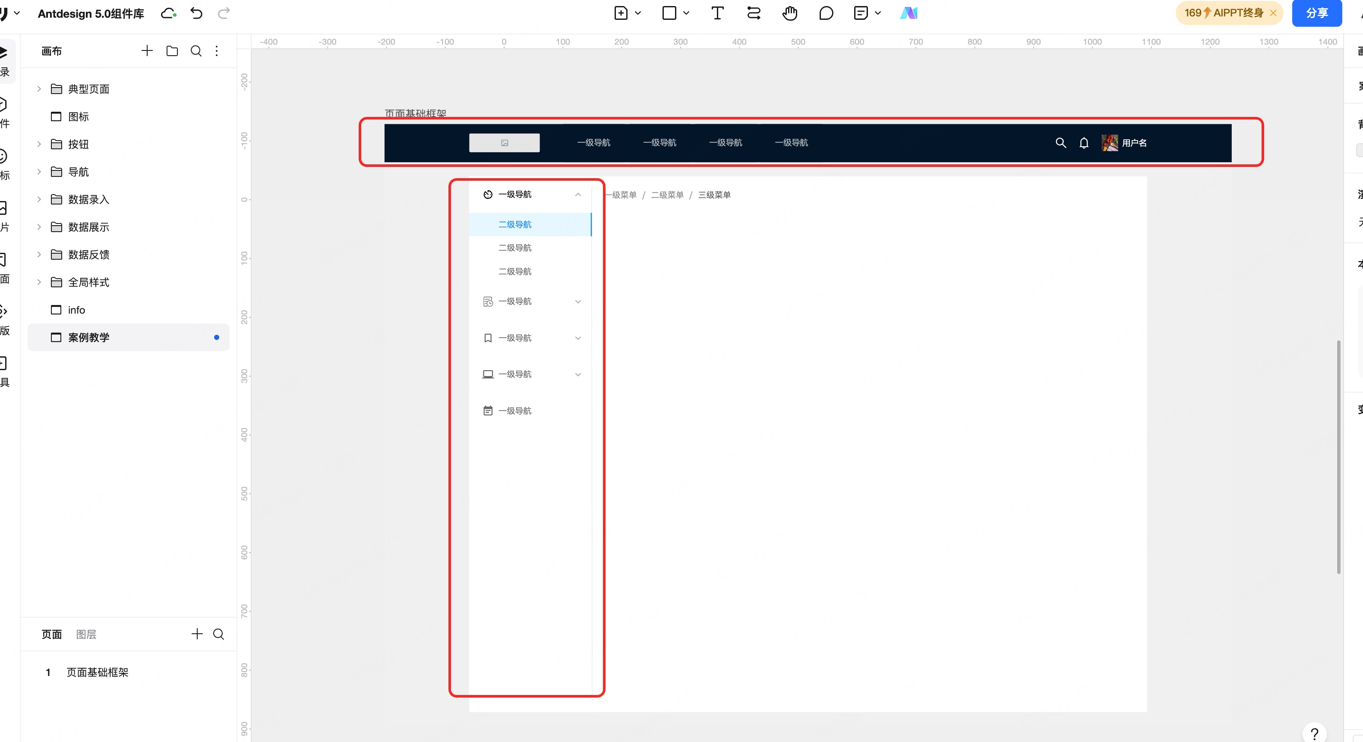Screen dimensions: 1363x742
Task: Expand the 数据录入 folder
Action: (38, 199)
